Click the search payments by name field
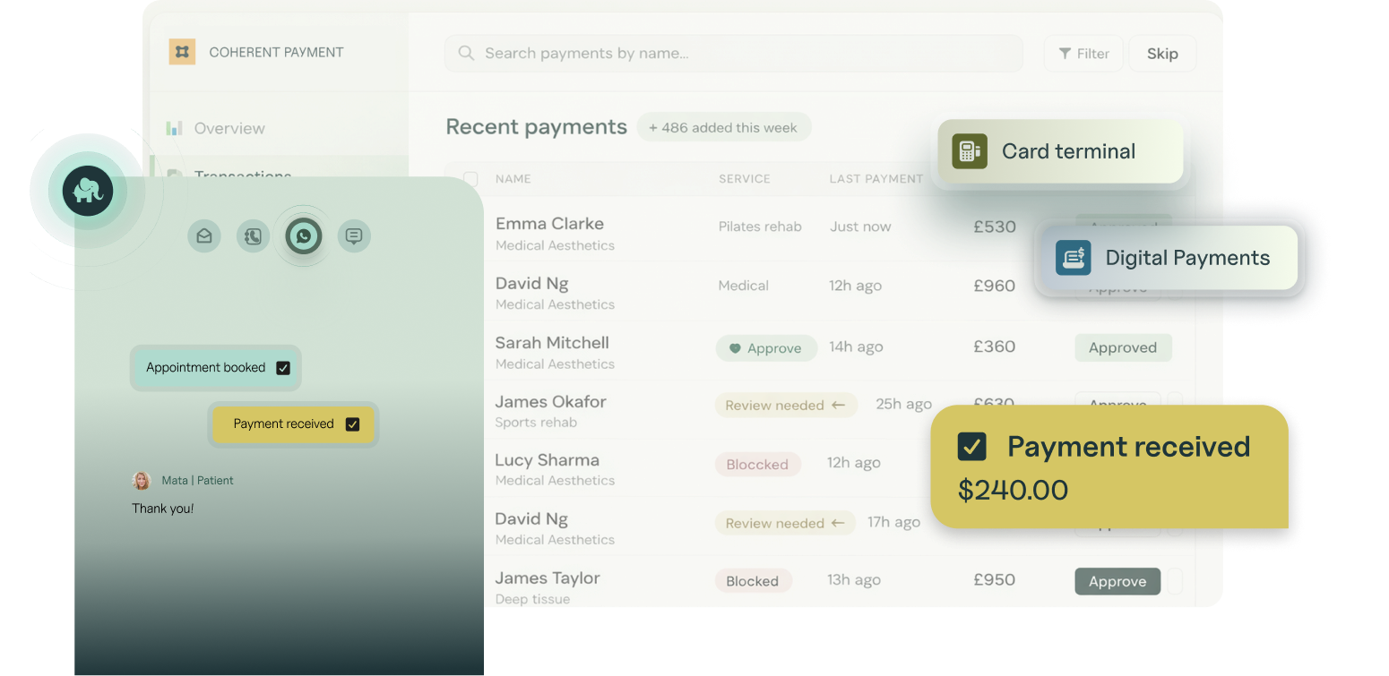The width and height of the screenshot is (1389, 676). pyautogui.click(x=733, y=54)
